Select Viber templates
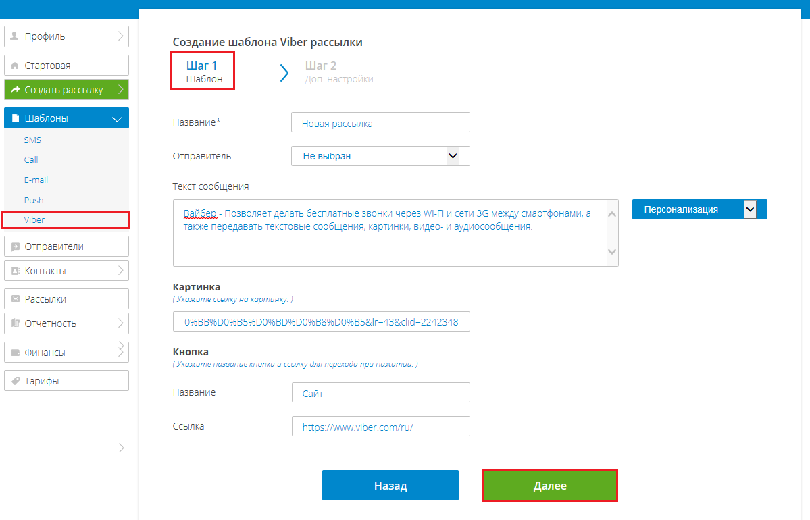Screen dimensions: 810x520 [x=34, y=220]
